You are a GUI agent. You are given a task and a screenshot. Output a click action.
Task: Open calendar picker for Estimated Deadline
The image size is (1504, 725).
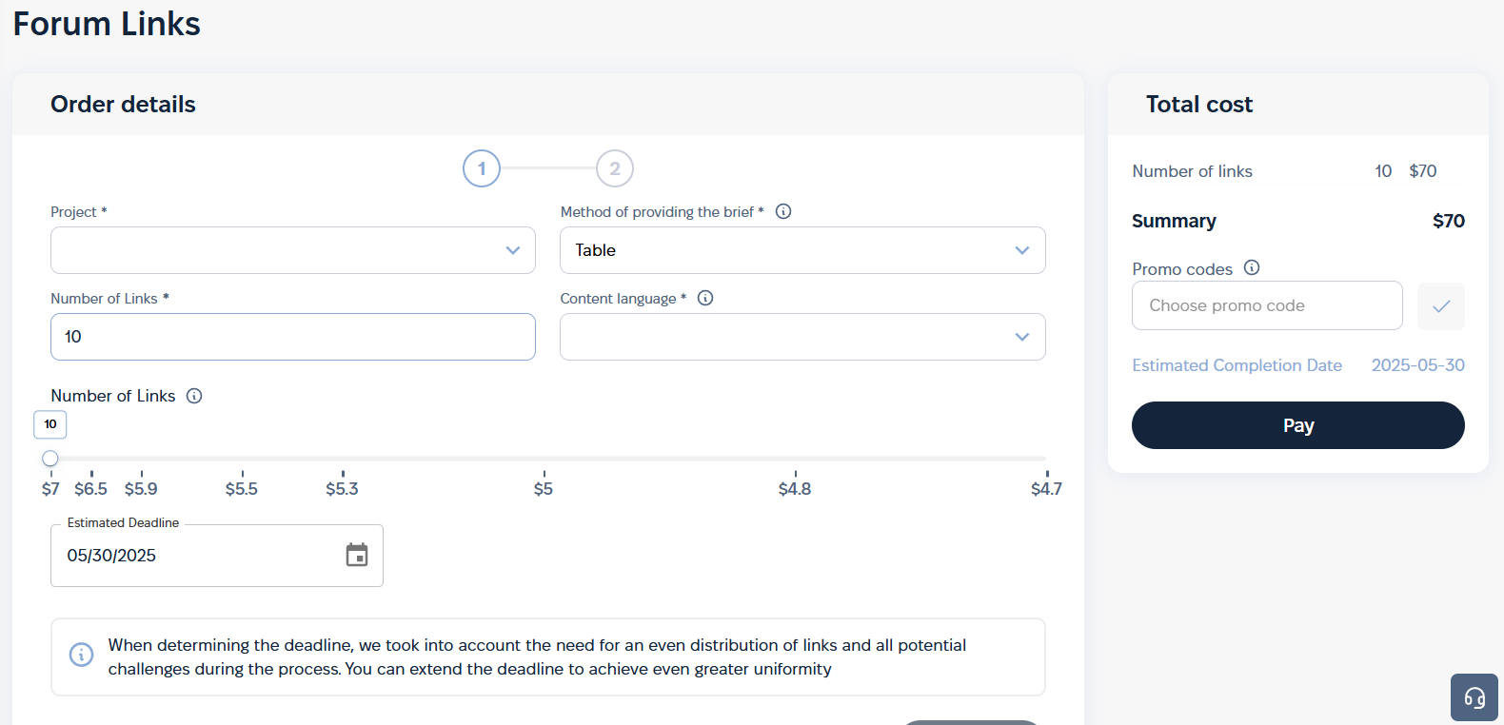click(x=357, y=555)
